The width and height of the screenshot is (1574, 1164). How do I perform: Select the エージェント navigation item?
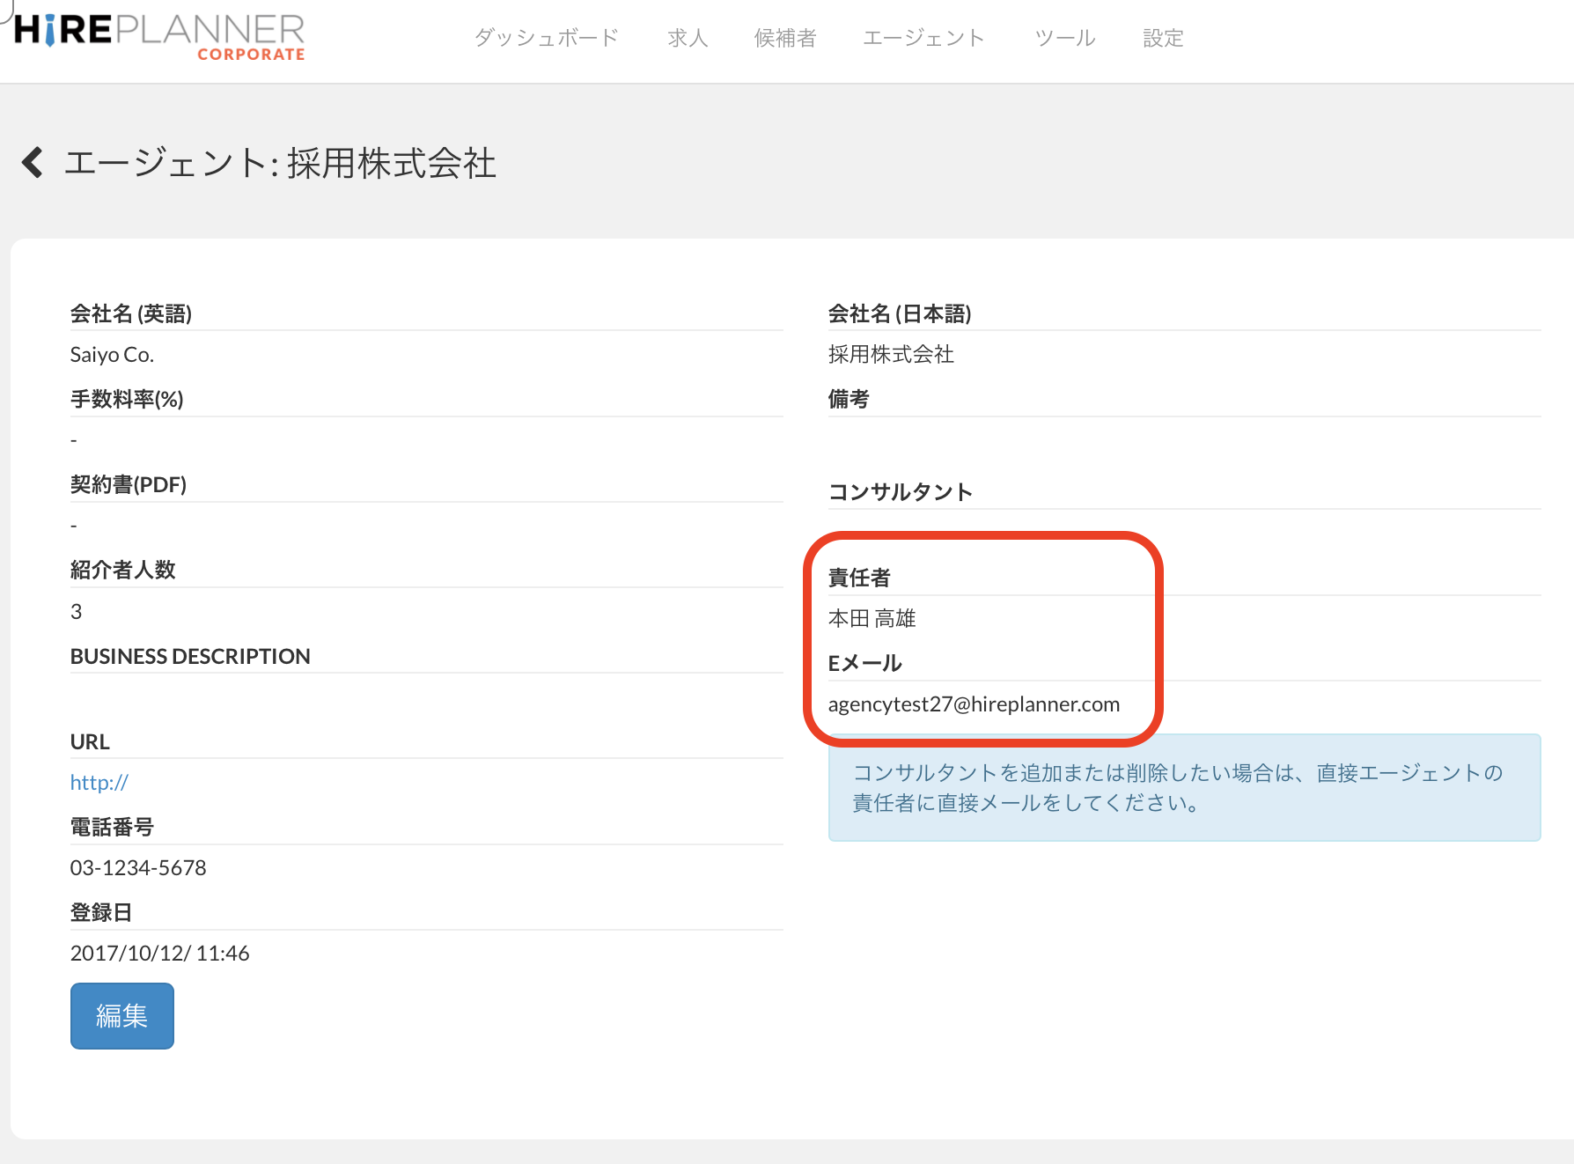(923, 38)
